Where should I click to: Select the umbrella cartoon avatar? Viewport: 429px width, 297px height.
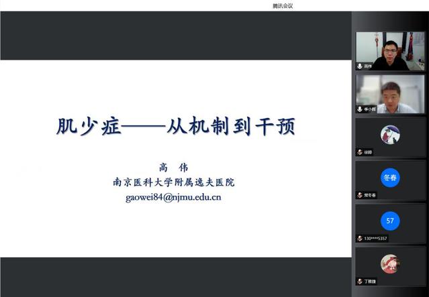(390, 135)
